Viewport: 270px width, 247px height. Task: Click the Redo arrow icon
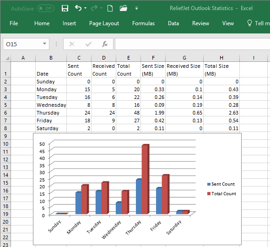point(94,8)
